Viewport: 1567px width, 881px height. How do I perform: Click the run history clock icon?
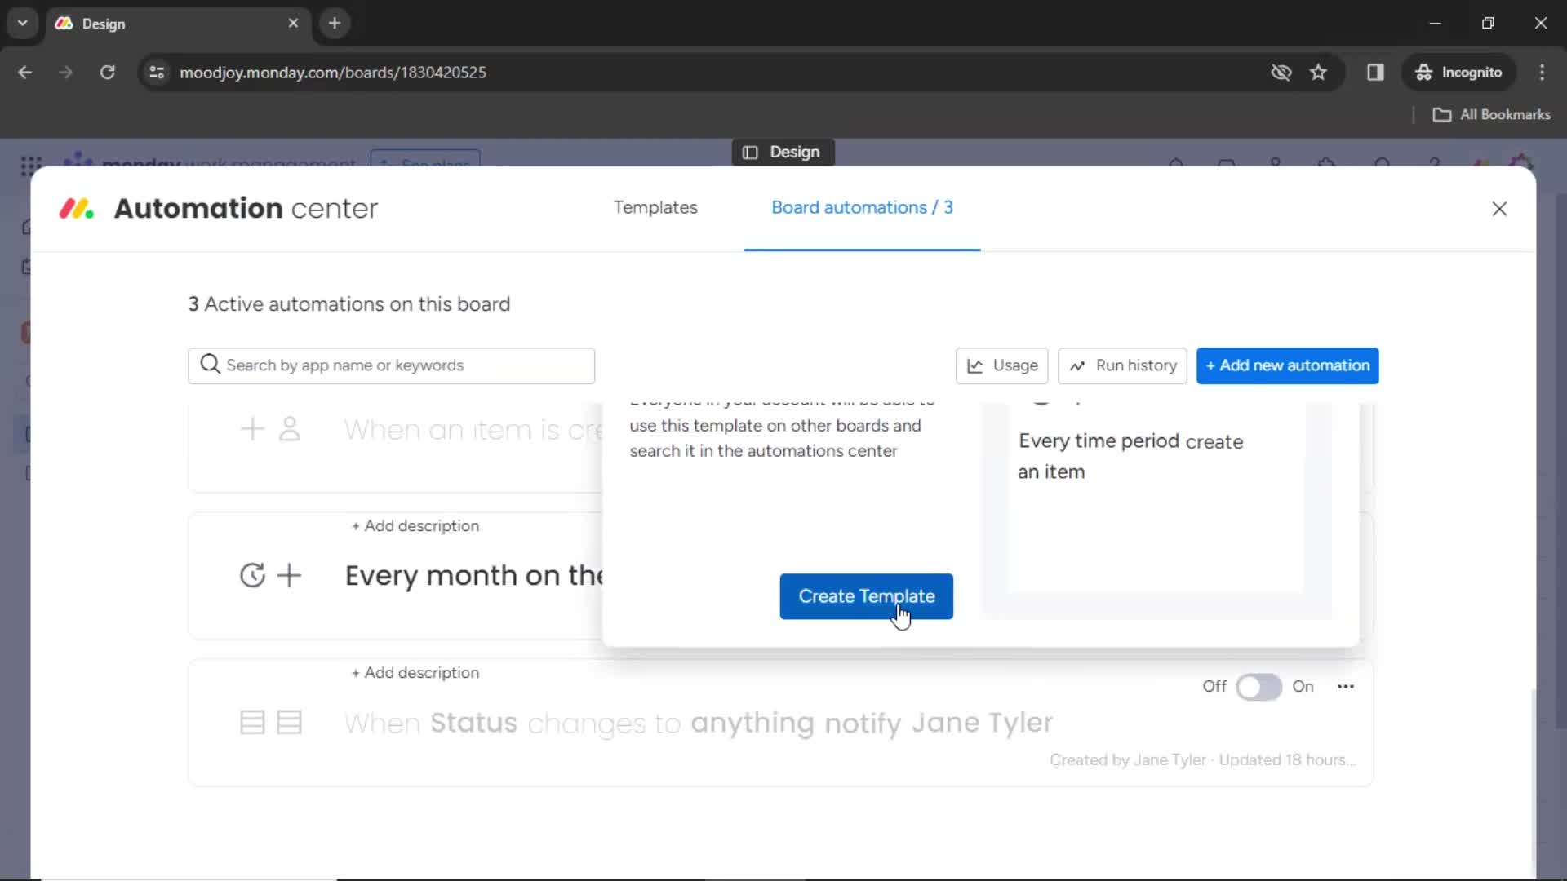click(1077, 365)
